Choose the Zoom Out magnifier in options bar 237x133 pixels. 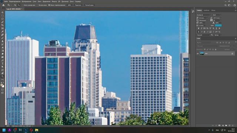pos(19,5)
